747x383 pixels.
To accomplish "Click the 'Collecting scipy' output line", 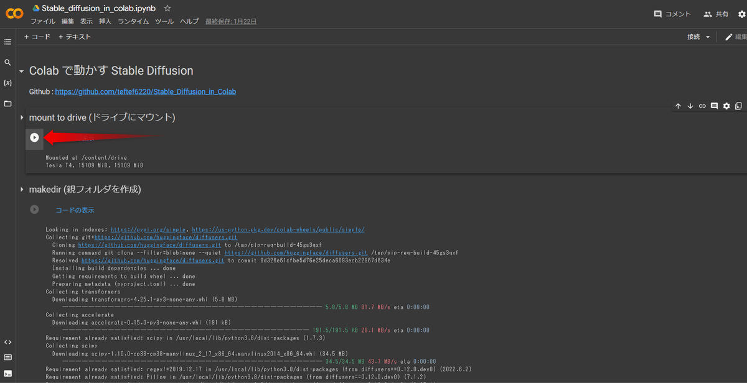I will (72, 346).
